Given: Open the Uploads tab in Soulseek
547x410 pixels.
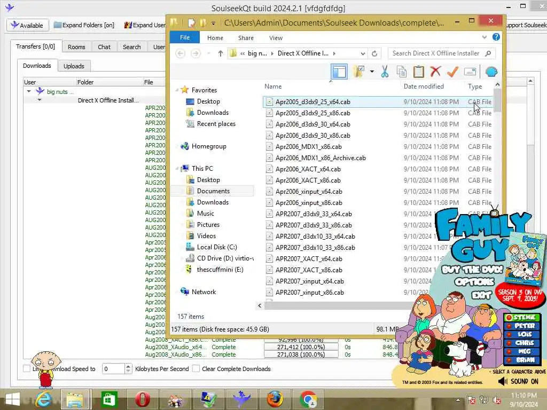Looking at the screenshot, I should click(74, 66).
